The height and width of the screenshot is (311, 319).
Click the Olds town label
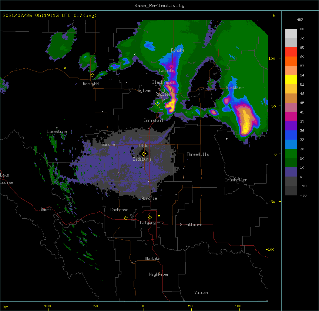(144, 146)
